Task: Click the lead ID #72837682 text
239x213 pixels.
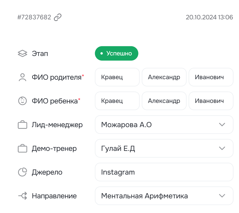Action: point(34,17)
